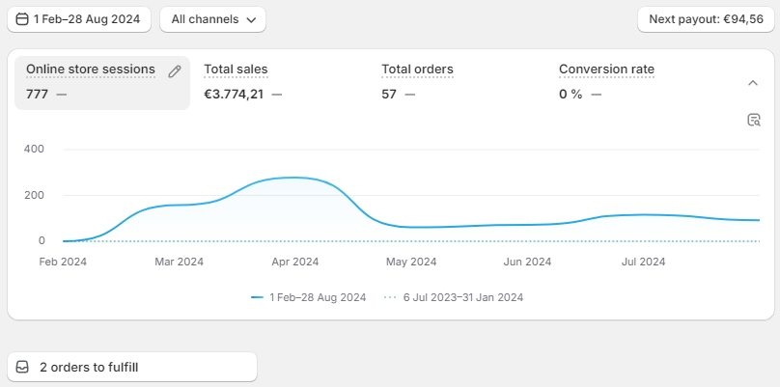Click the solid blue line legend marker
The height and width of the screenshot is (387, 780).
tap(257, 297)
